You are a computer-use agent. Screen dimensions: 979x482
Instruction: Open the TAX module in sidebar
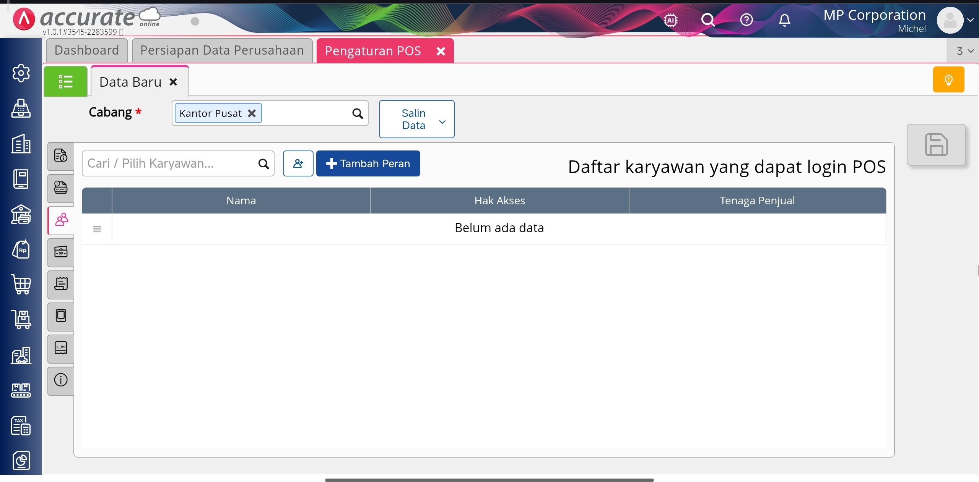21,425
